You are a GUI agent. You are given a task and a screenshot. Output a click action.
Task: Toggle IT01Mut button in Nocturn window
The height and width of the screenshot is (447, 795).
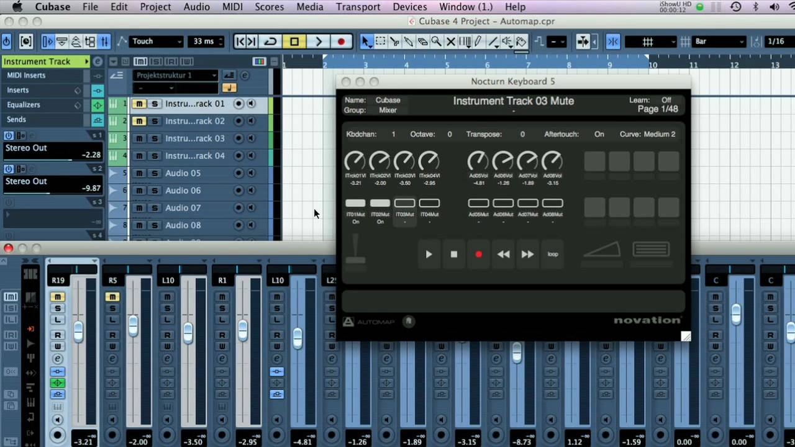pyautogui.click(x=355, y=203)
